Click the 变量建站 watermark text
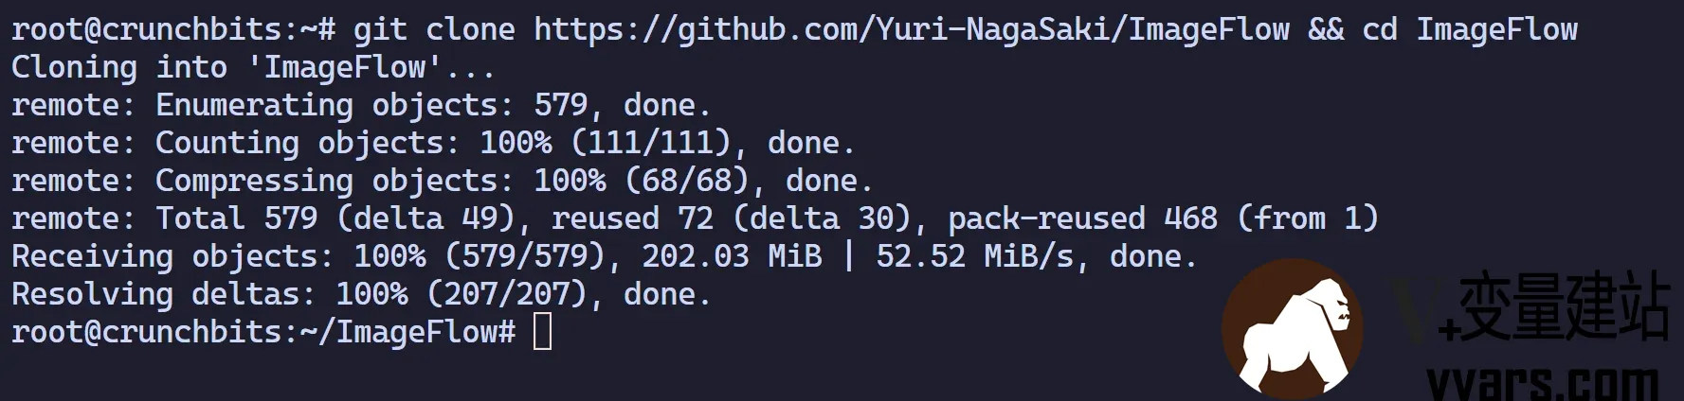Screen dimensions: 1684x401 click(1563, 306)
